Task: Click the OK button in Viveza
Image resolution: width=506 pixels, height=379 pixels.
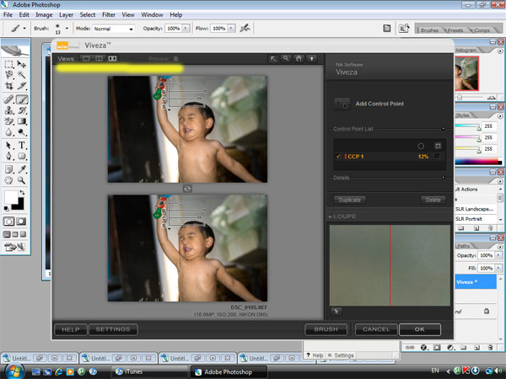Action: click(420, 329)
